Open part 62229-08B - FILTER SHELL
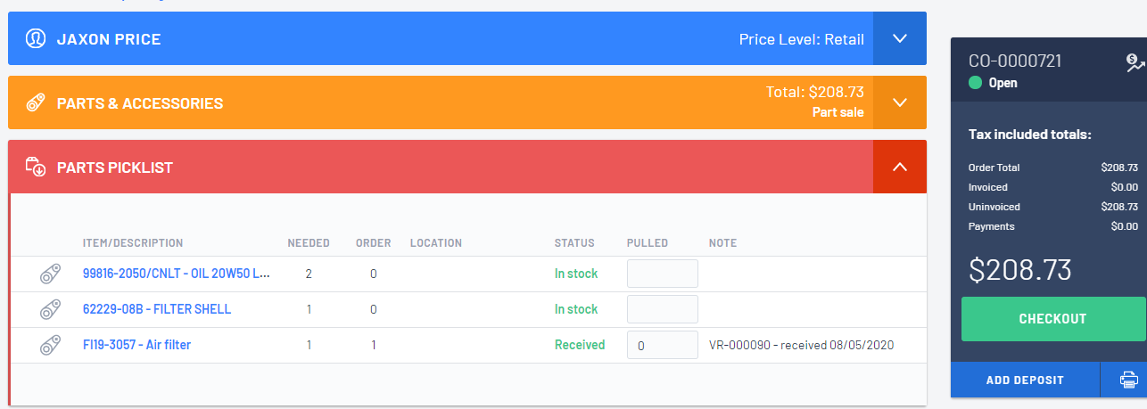Screen dimensions: 1147x409 157,309
